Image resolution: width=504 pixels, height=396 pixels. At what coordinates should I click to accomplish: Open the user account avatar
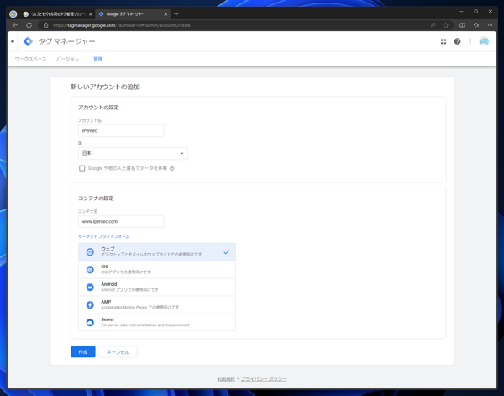click(484, 41)
